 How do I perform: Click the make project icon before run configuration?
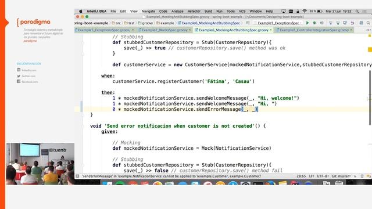pos(248,23)
